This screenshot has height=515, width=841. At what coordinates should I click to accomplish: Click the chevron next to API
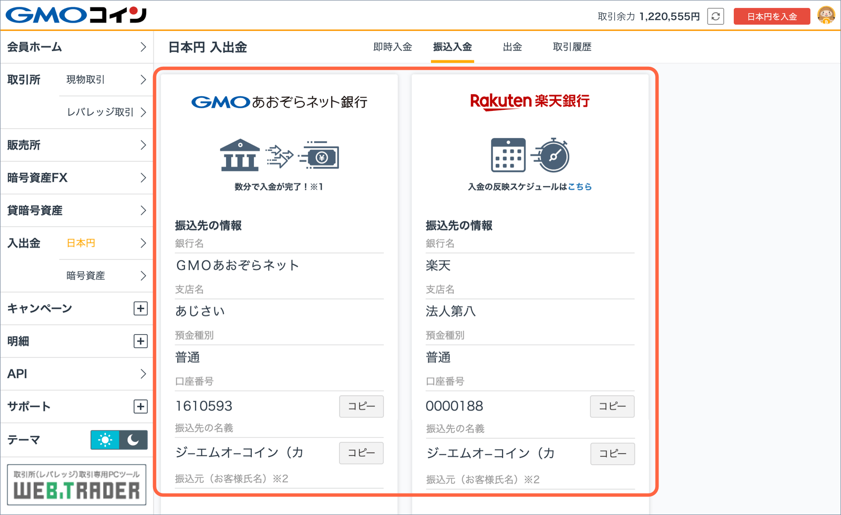143,374
